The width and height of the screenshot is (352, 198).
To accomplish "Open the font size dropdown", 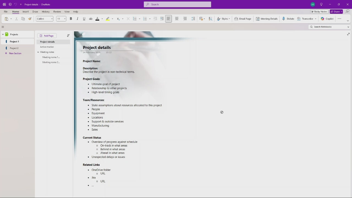I will point(61,19).
